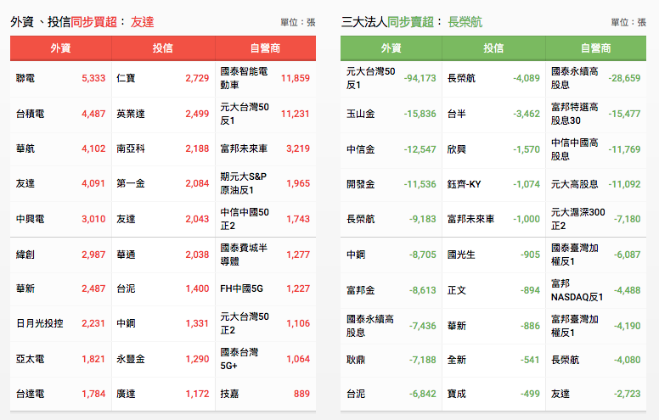Select the 寶成 stock name

click(x=456, y=394)
